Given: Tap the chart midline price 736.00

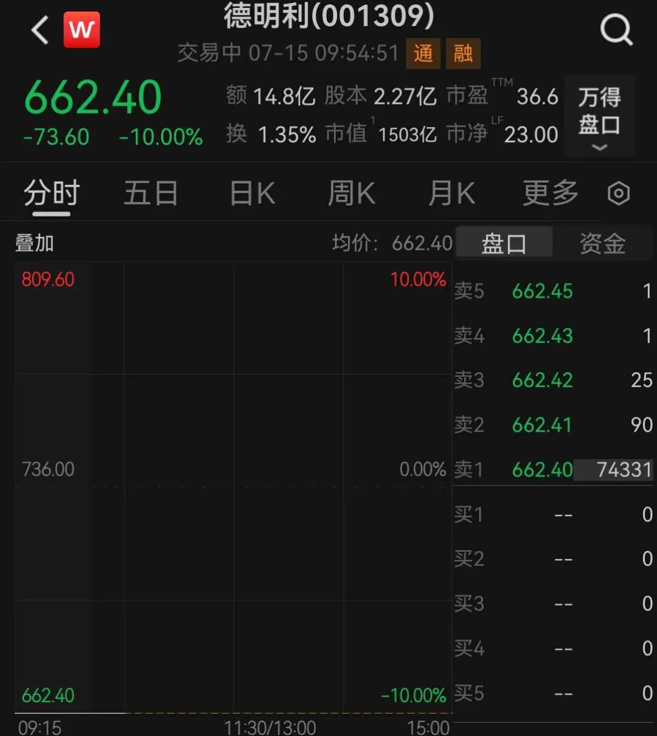Looking at the screenshot, I should pos(48,469).
